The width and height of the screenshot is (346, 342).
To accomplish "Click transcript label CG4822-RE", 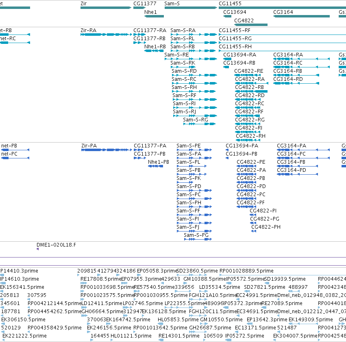I will [x=249, y=71].
